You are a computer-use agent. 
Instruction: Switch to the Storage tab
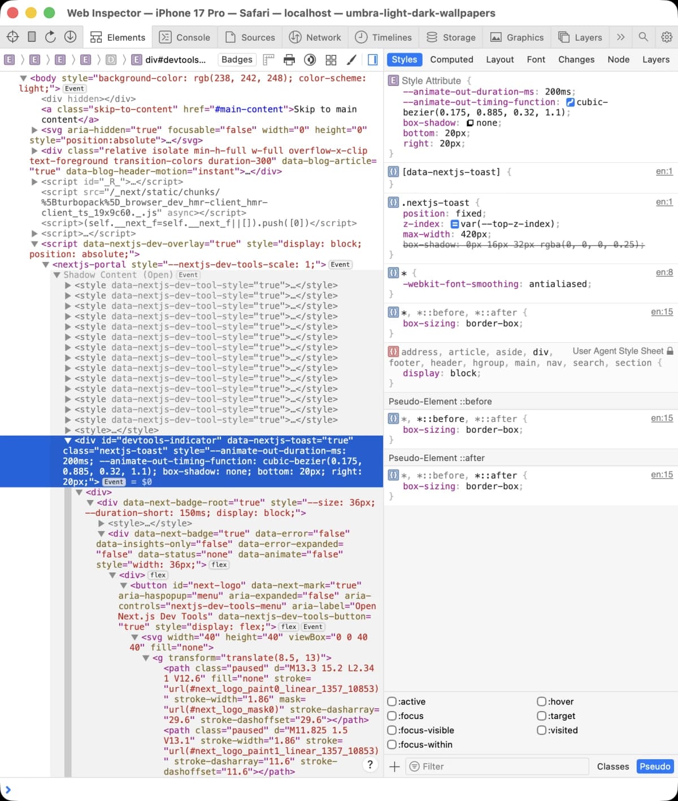coord(451,37)
